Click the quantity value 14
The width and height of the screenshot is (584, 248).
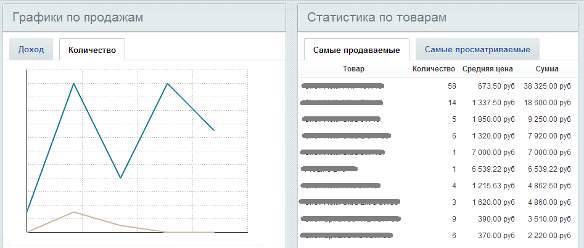(452, 103)
